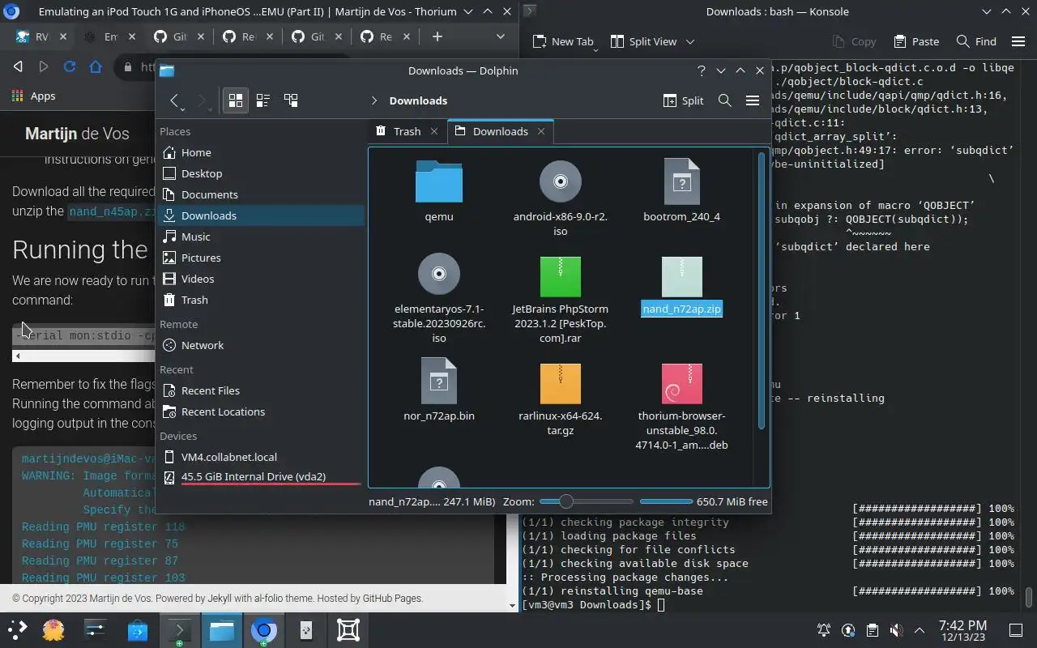
Task: Select elementaryos-7.1-stable iso icon
Action: 439,274
